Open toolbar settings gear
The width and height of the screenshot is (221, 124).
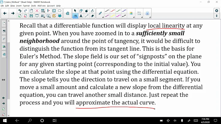coord(217,11)
